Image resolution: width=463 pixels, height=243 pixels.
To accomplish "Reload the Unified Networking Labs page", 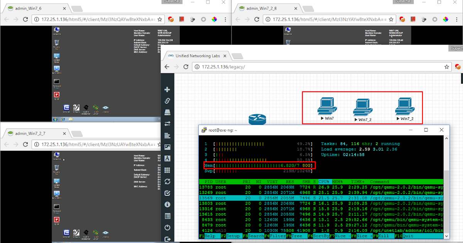I will coord(186,67).
